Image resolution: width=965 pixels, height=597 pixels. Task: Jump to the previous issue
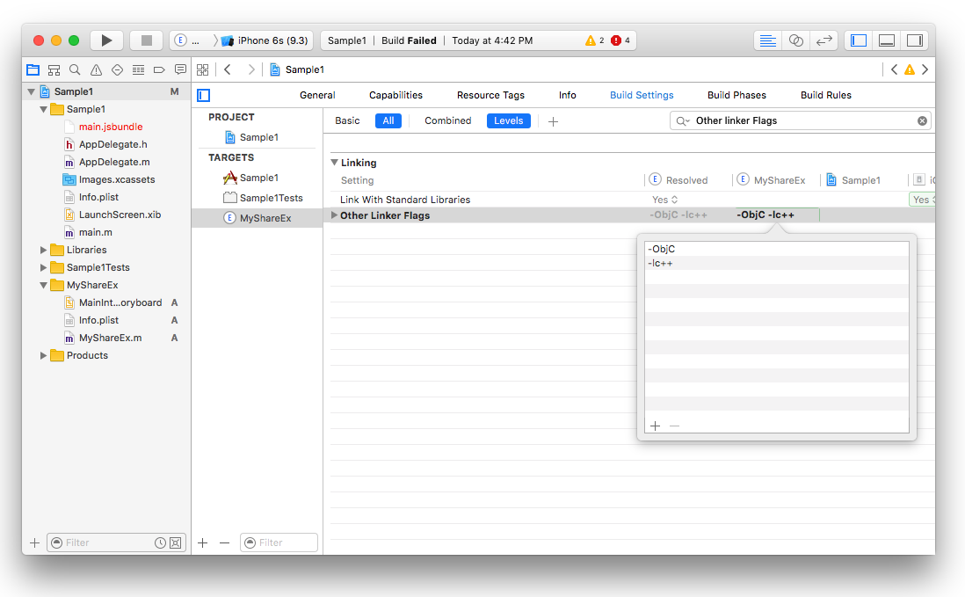pos(894,69)
